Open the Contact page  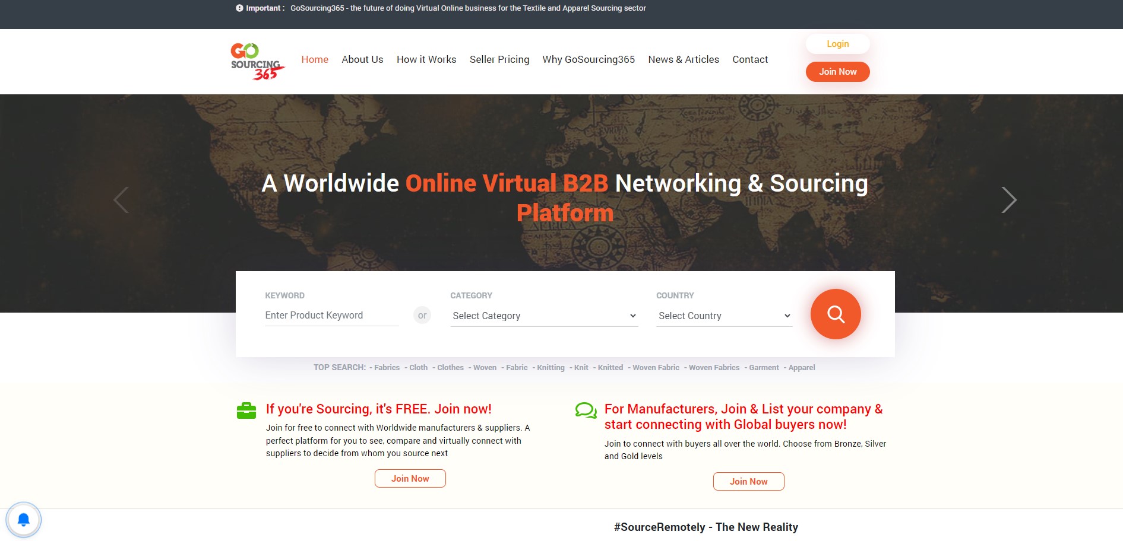(750, 59)
